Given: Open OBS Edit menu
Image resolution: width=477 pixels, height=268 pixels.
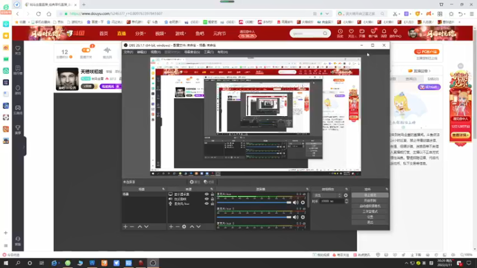Looking at the screenshot, I should coord(142,52).
